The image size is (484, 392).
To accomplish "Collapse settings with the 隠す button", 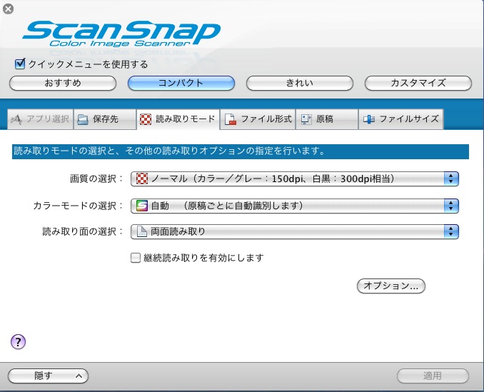I will tap(48, 376).
